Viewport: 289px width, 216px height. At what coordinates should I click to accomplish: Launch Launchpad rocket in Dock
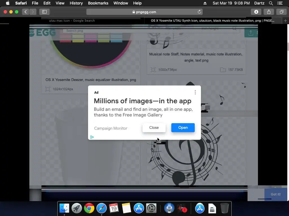pos(77,208)
